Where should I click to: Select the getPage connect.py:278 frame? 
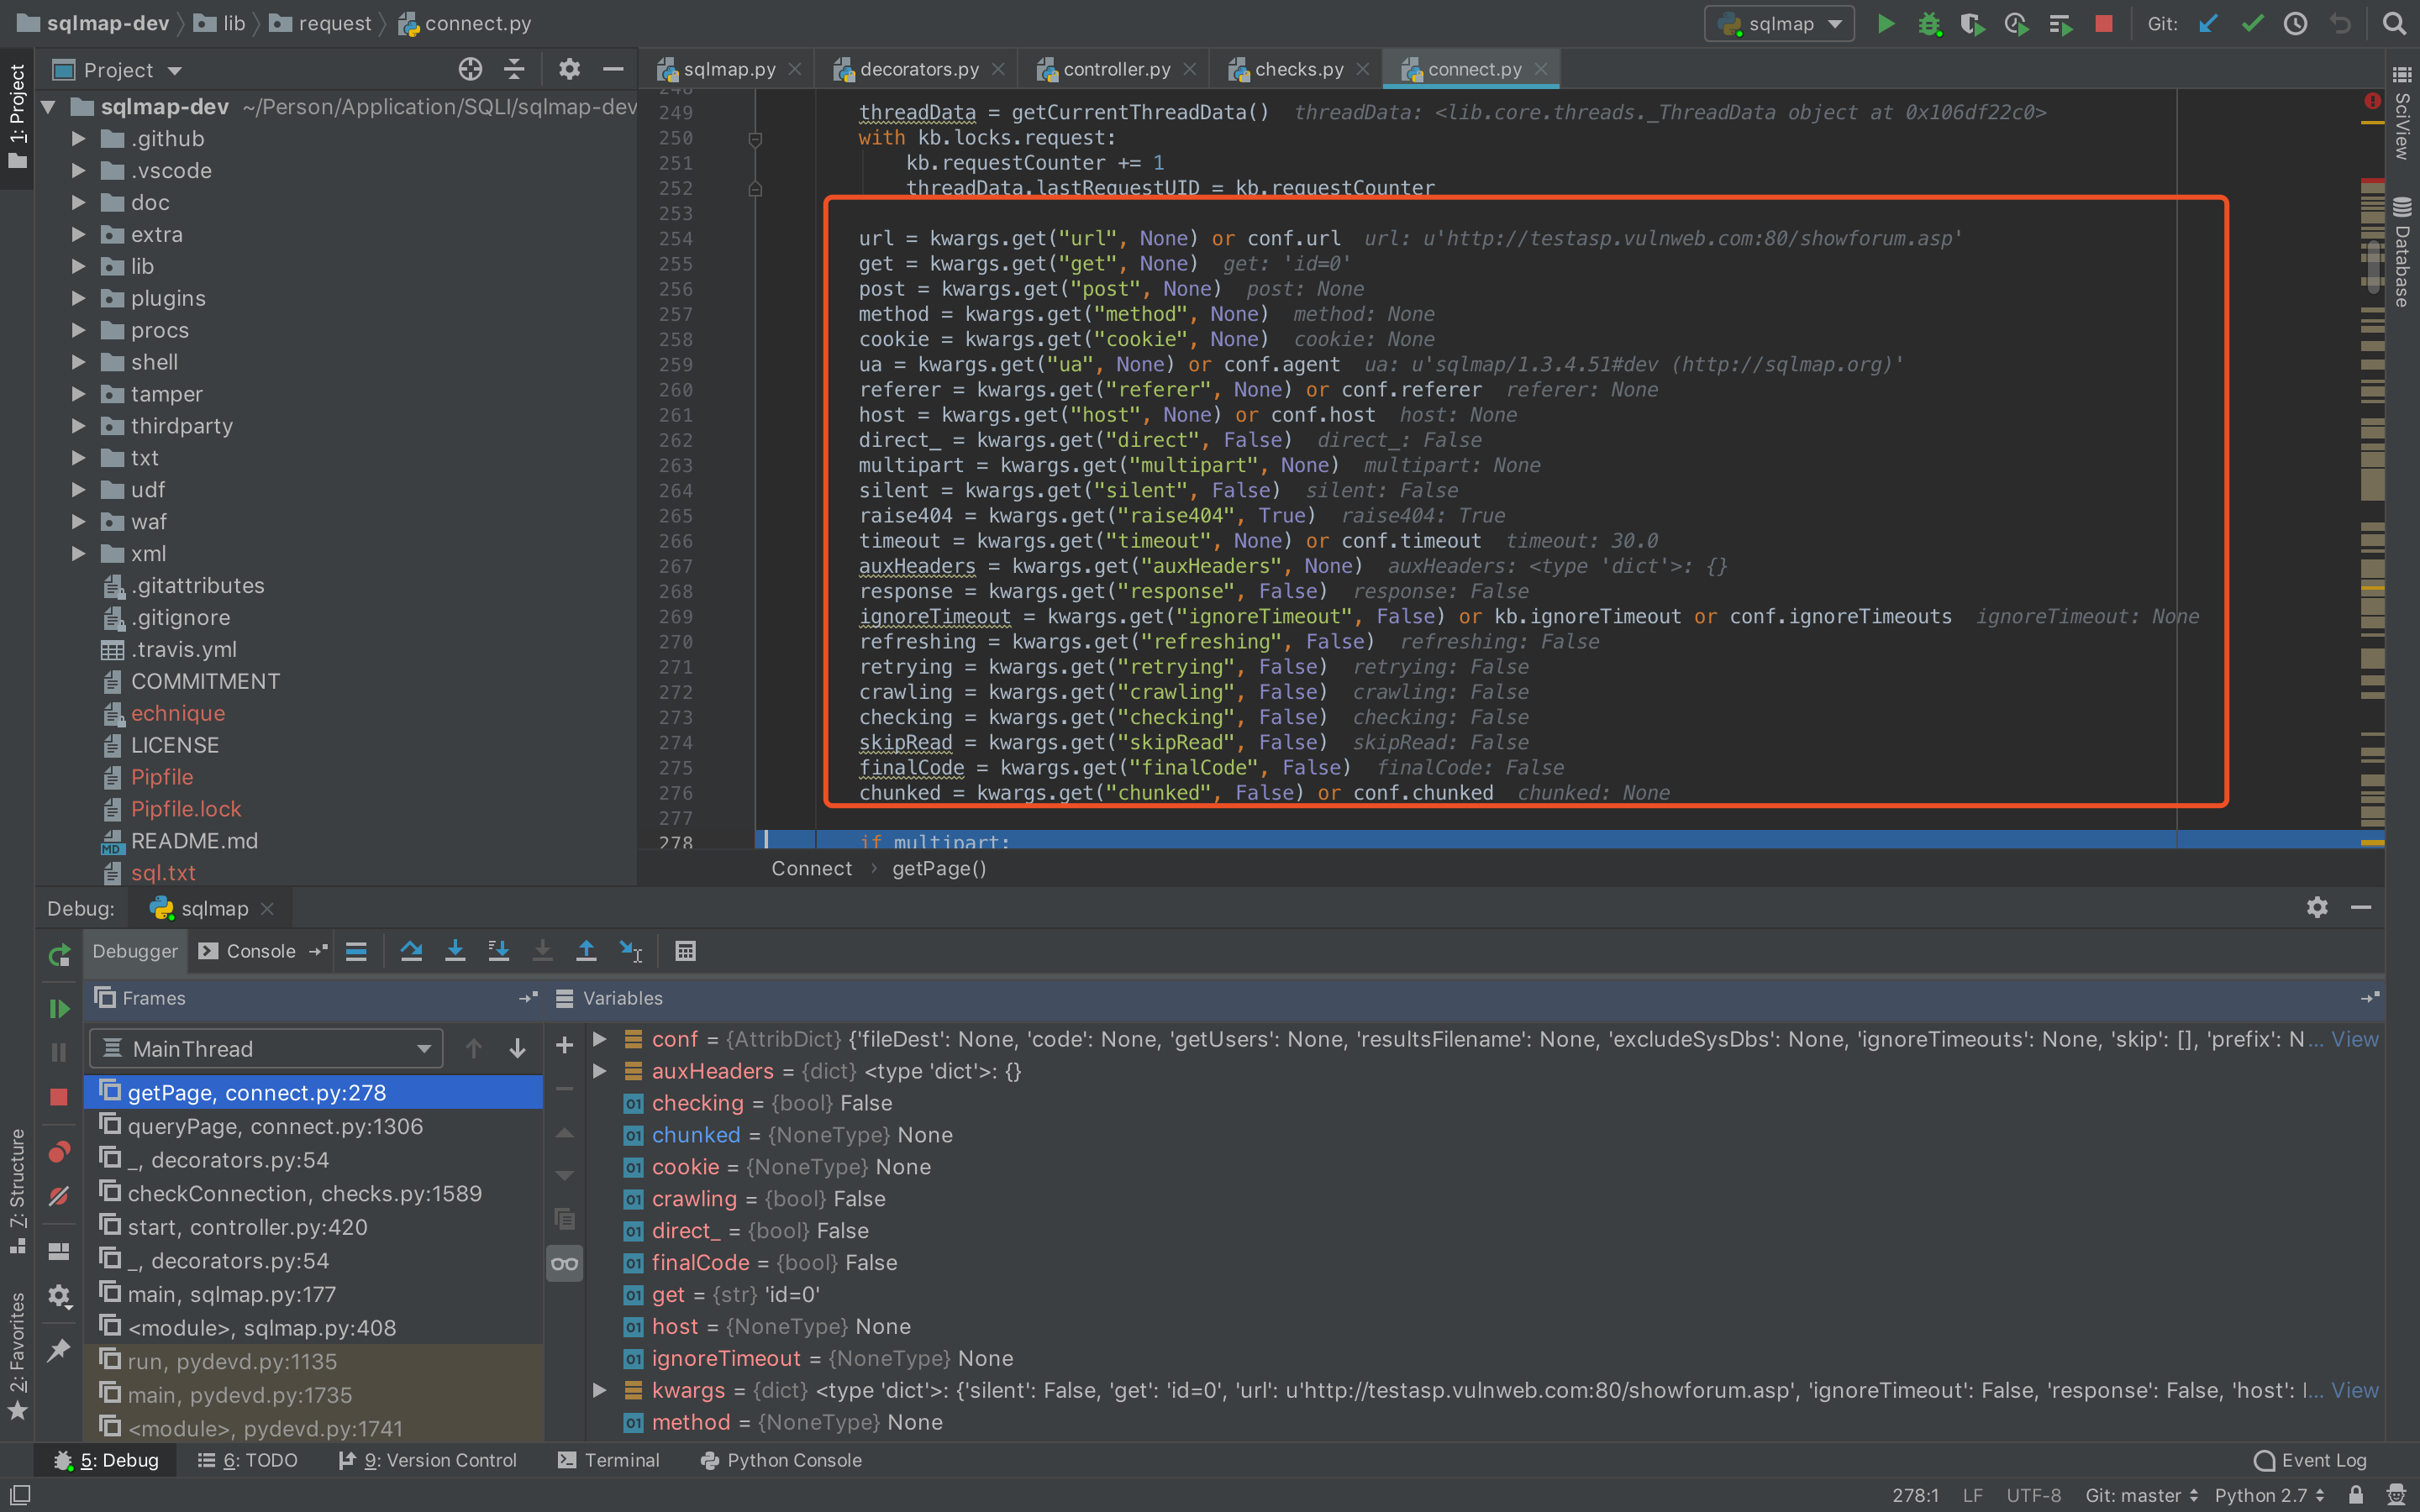coord(257,1092)
